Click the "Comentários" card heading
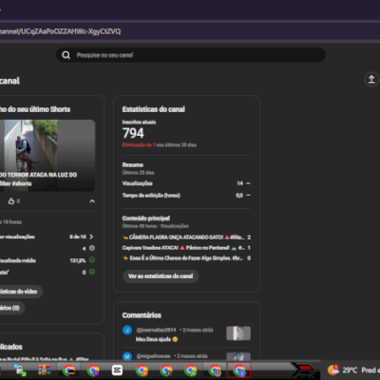380x380 pixels. (142, 315)
